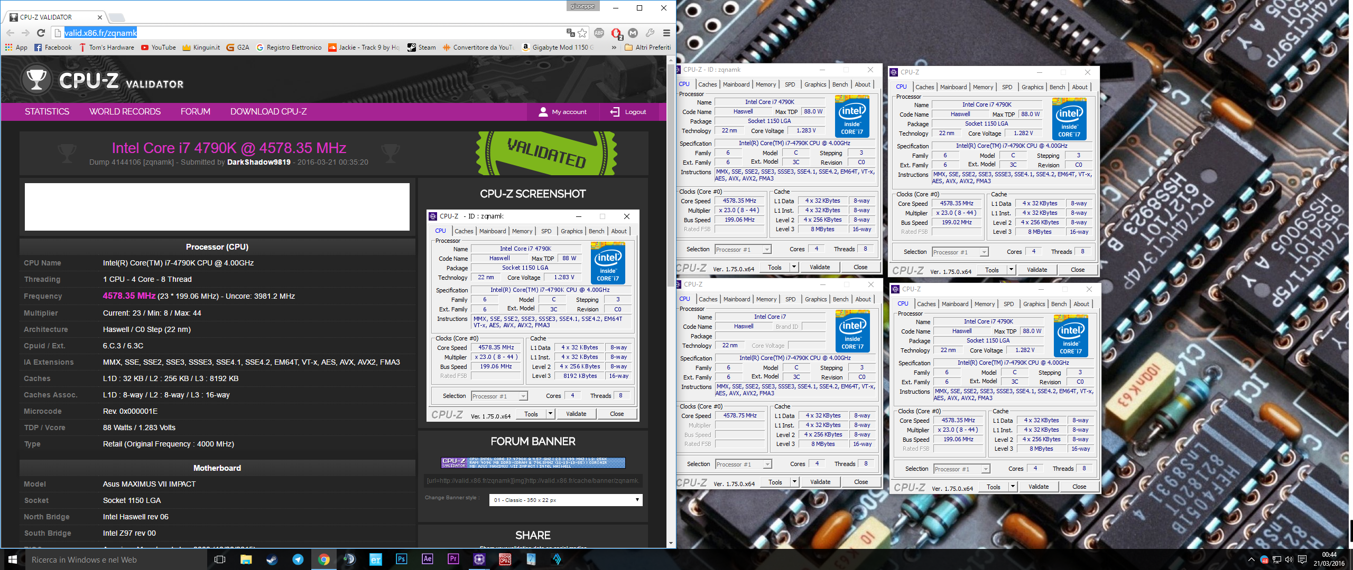Switch to Memory tab in bottom-left CPU-Z window

tap(766, 299)
